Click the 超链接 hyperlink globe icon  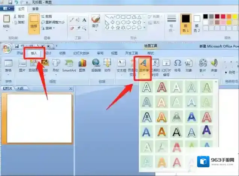point(96,63)
